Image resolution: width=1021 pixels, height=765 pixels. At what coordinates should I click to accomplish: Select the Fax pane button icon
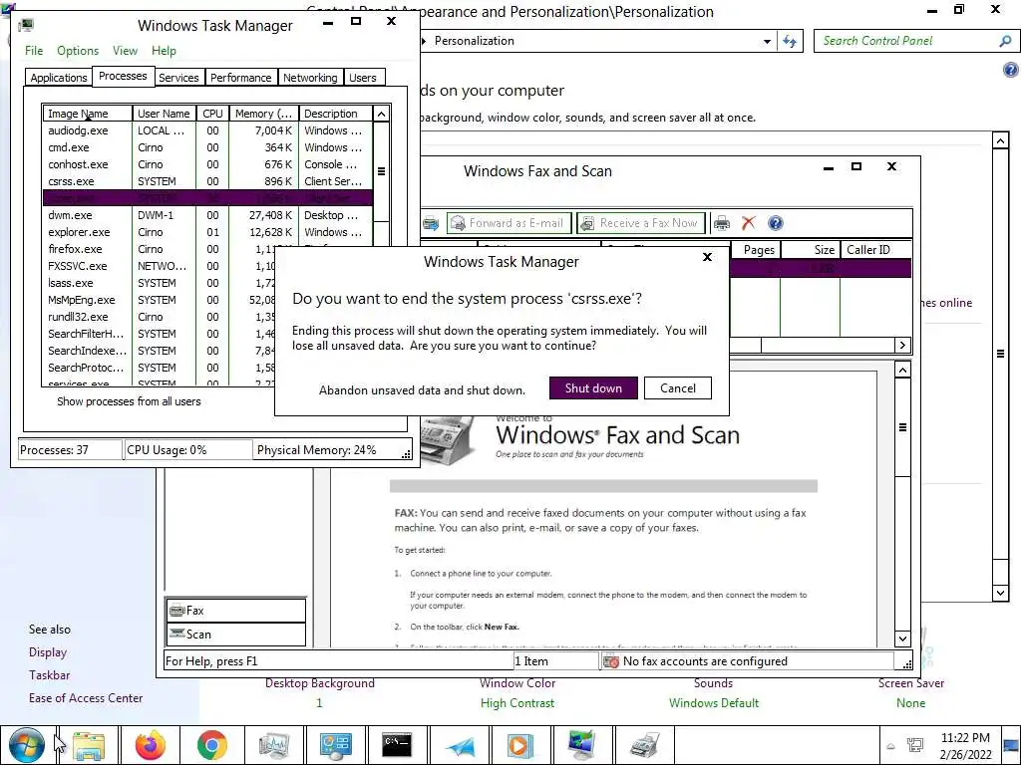pos(177,611)
